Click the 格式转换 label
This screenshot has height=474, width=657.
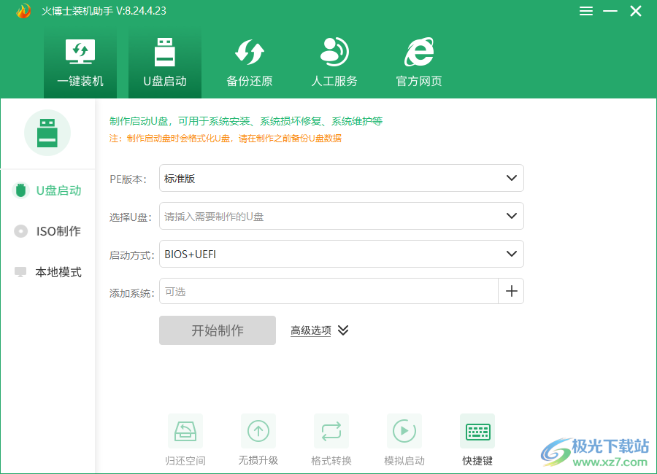coord(331,461)
